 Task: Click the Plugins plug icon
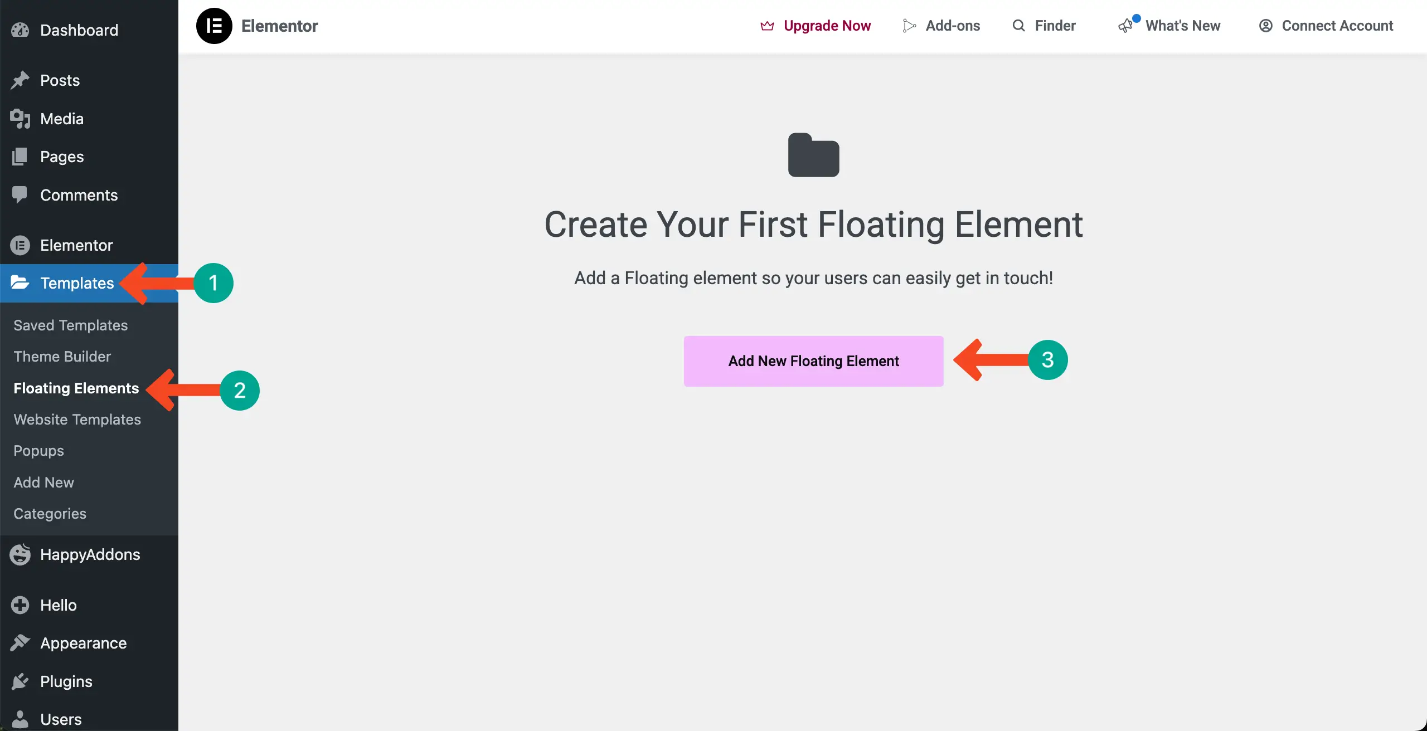tap(20, 681)
